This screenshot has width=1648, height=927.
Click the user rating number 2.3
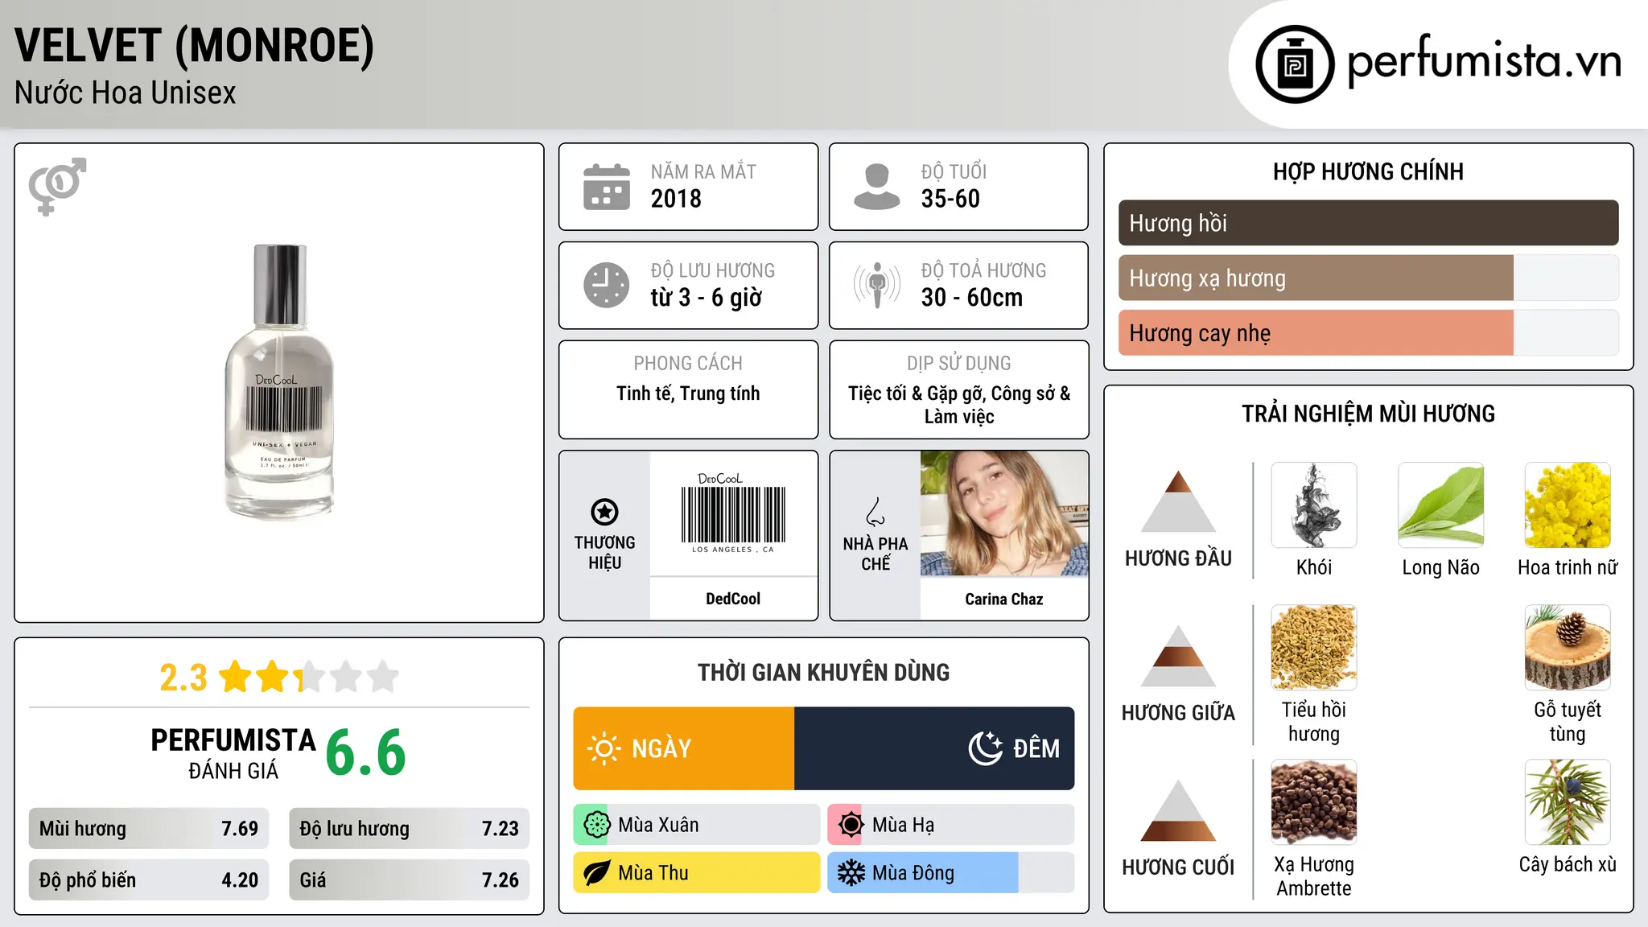tap(183, 678)
